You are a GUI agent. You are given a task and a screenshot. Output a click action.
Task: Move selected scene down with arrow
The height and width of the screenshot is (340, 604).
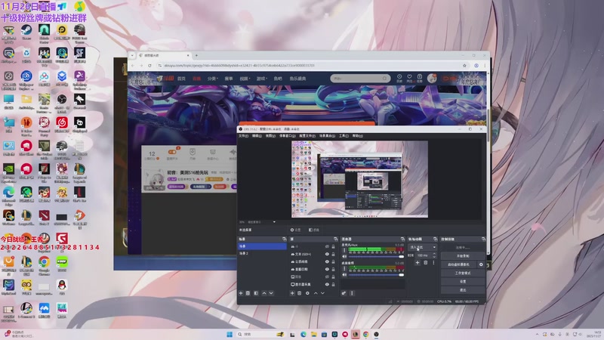coord(271,293)
